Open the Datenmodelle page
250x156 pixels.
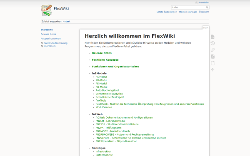(x=104, y=155)
